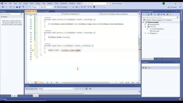The height and width of the screenshot is (103, 183).
Task: Click the split editor plus icon
Action: point(139,14)
